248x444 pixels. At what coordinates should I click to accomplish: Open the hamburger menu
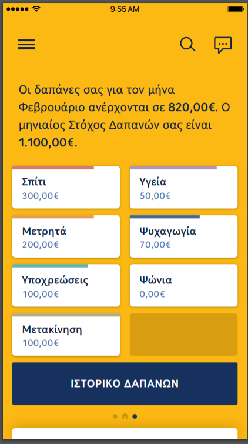click(x=26, y=45)
